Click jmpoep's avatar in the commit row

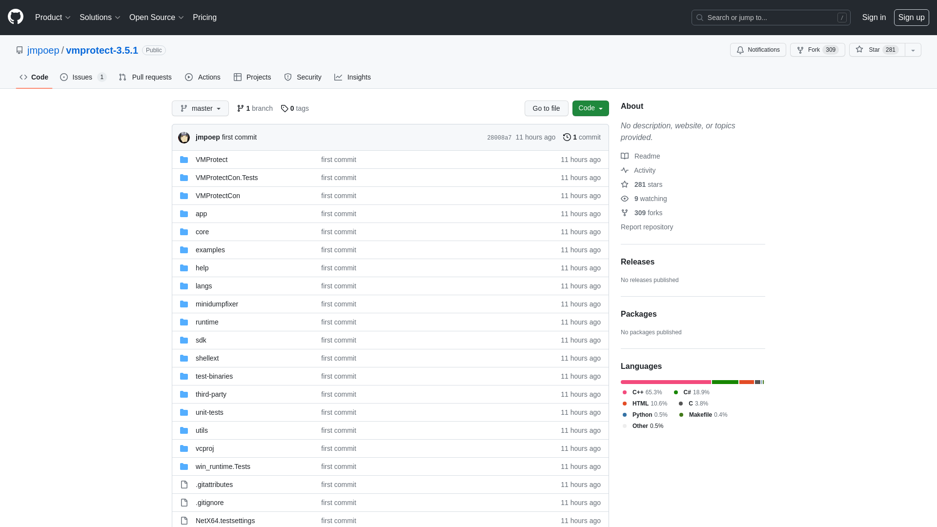pyautogui.click(x=184, y=138)
